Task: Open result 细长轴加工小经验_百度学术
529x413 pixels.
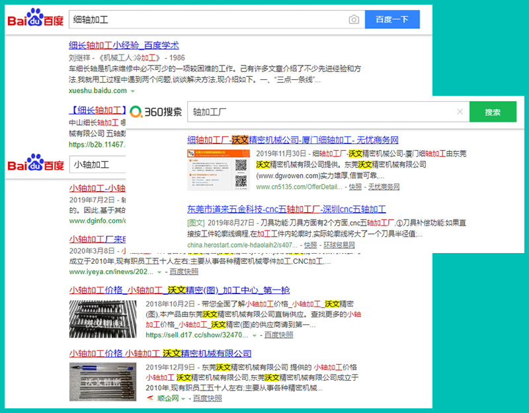Action: [x=124, y=45]
